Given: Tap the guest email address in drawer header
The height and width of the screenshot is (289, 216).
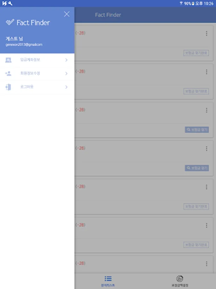Looking at the screenshot, I should point(24,45).
